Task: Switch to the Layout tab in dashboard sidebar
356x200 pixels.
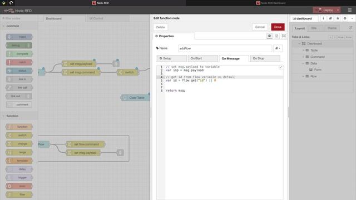Action: [x=300, y=28]
